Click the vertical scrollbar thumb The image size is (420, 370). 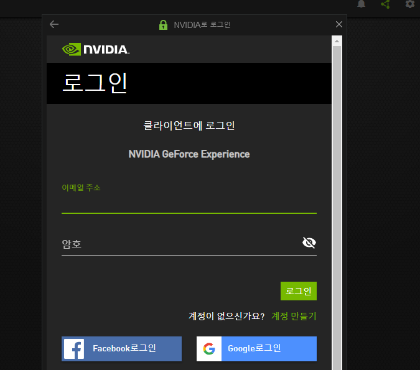[x=337, y=208]
